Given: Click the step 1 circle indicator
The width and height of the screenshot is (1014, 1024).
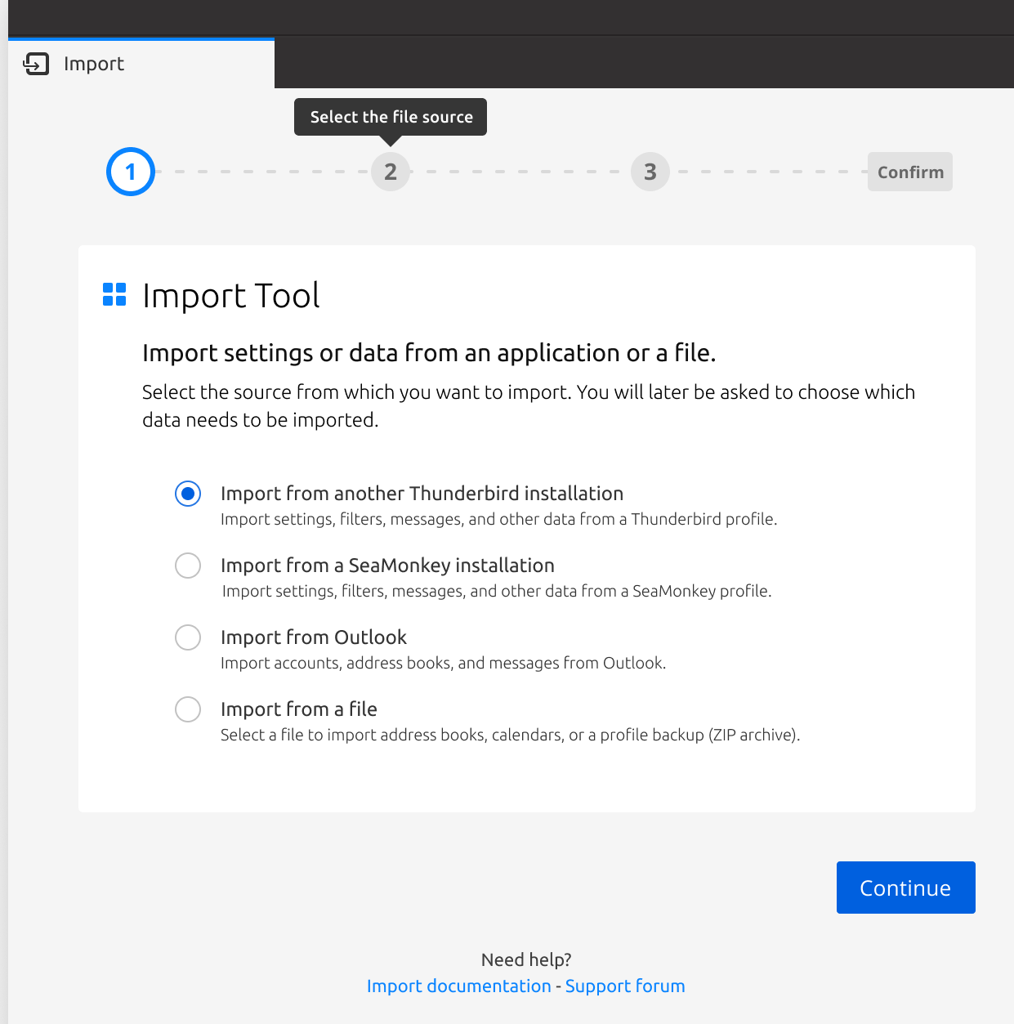Looking at the screenshot, I should point(130,172).
